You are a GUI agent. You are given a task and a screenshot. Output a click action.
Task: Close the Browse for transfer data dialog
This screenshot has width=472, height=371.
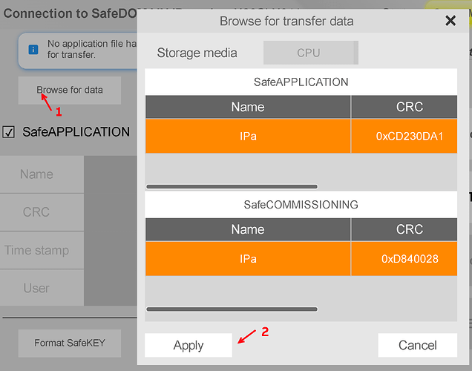[450, 21]
